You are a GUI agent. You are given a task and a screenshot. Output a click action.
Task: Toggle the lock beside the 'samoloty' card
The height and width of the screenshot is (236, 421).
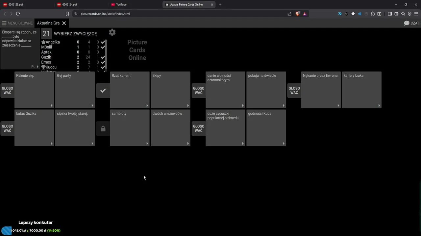click(x=103, y=128)
